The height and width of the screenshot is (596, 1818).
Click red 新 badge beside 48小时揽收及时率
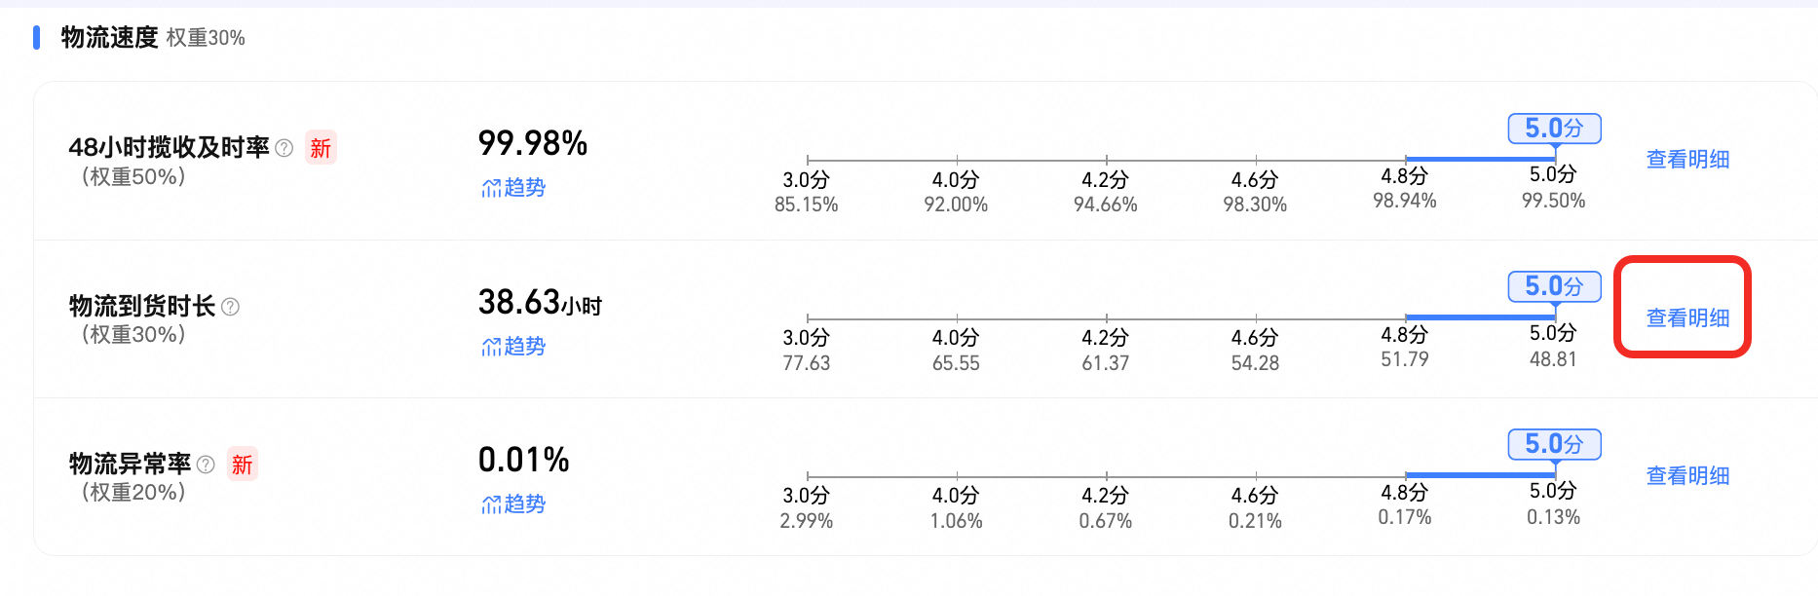click(321, 148)
